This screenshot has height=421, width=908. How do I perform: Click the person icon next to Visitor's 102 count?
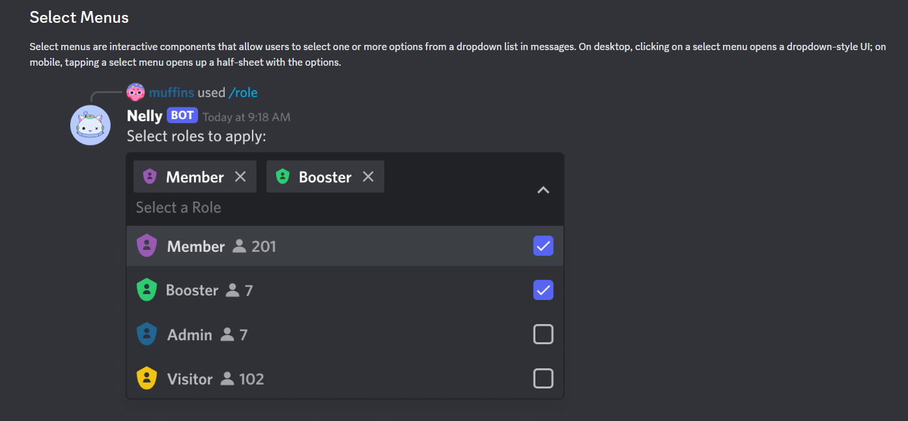(227, 378)
